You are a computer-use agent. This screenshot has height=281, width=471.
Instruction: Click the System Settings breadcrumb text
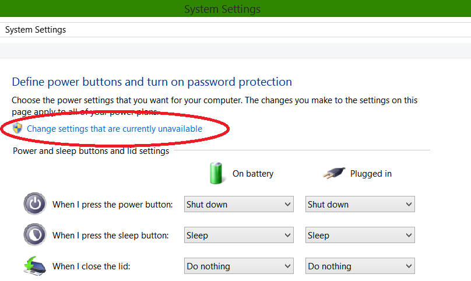click(x=36, y=30)
